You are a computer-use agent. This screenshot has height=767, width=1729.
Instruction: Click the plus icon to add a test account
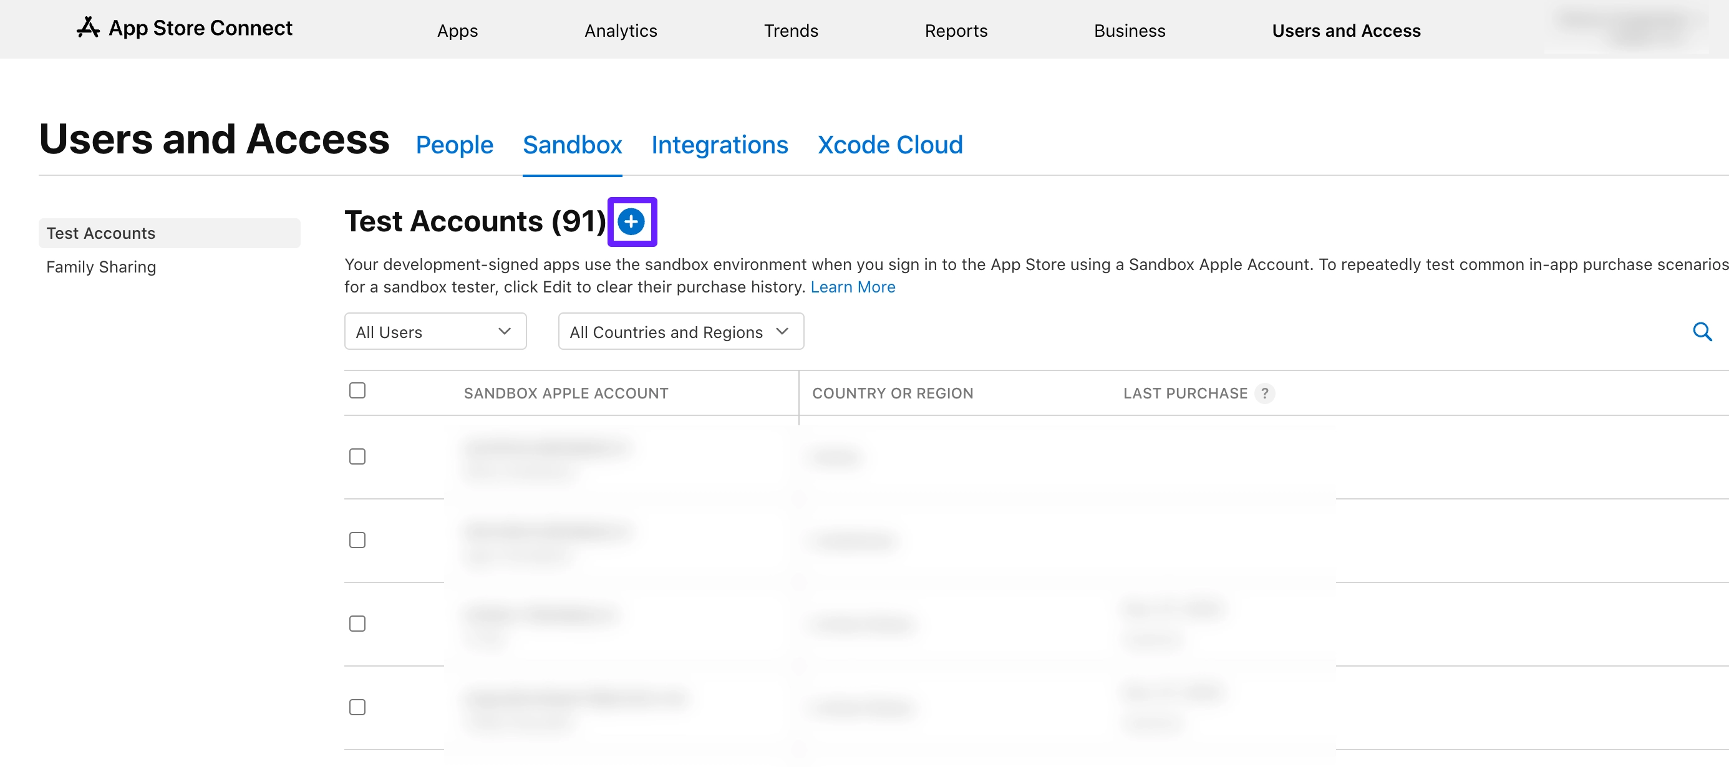[631, 221]
